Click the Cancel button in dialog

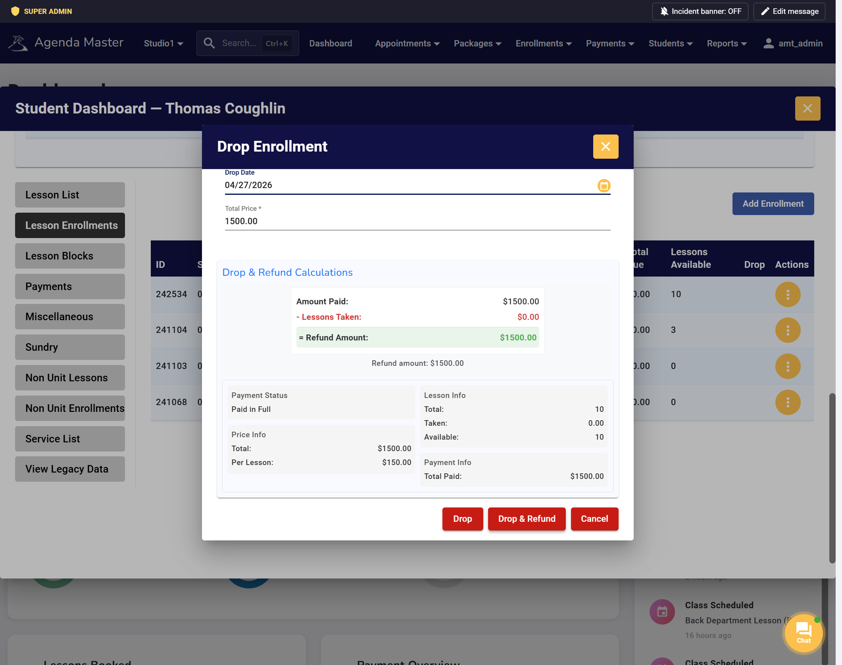click(594, 519)
